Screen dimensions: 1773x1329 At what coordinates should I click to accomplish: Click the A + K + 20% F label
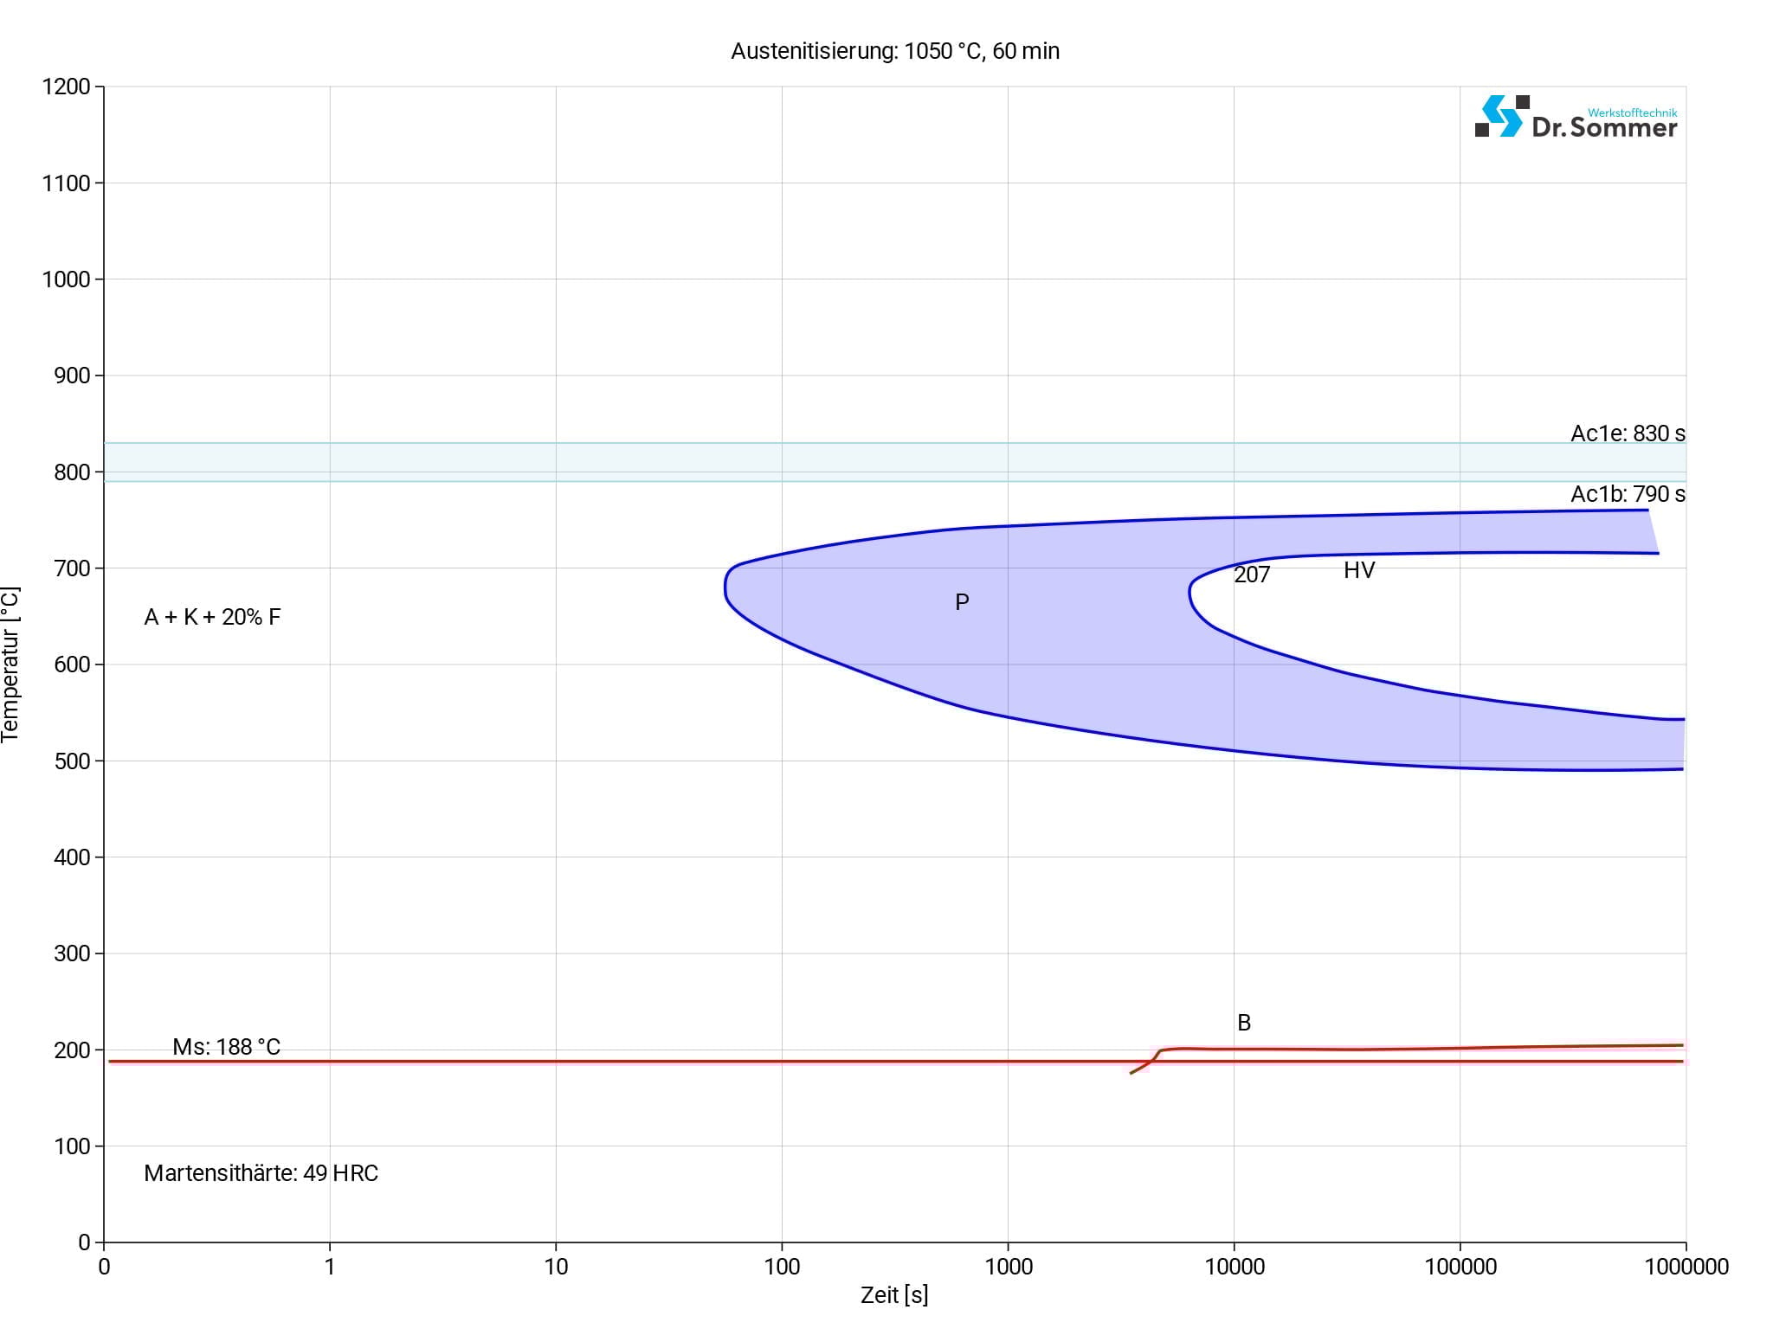click(212, 617)
